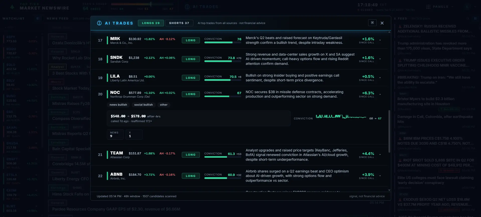The height and width of the screenshot is (217, 481).
Task: Click the ABNB conviction bar at 60.9
Action: click(223, 178)
